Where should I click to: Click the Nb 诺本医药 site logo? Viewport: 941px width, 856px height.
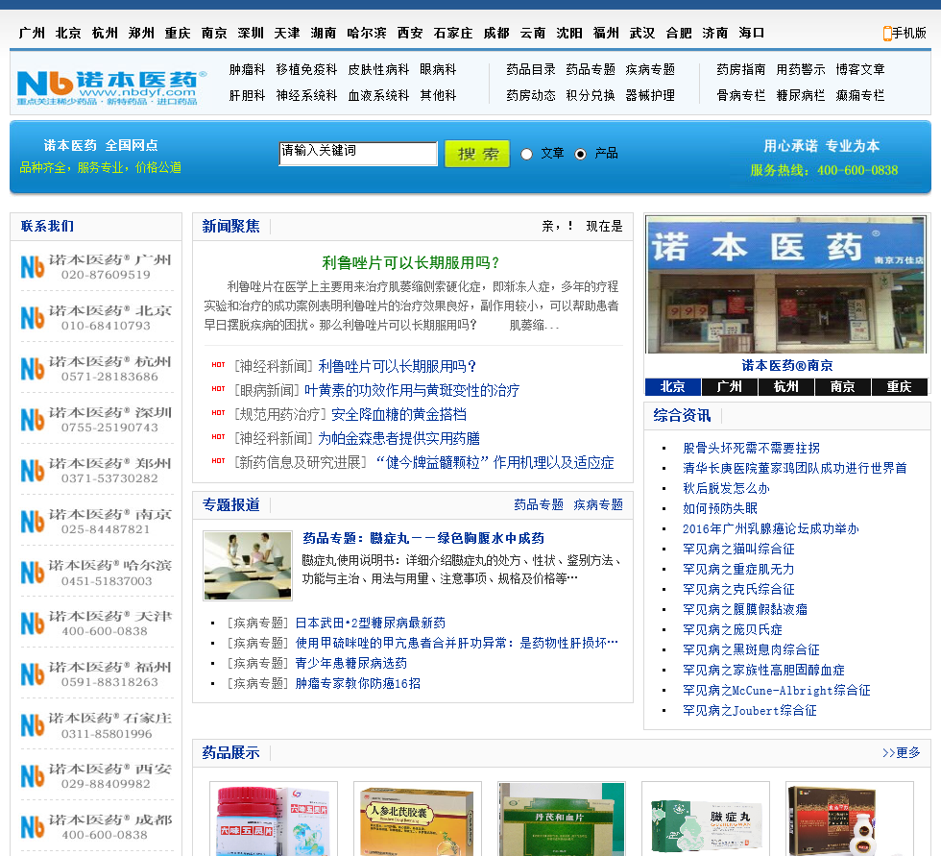(111, 87)
